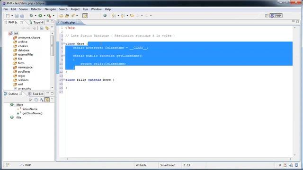Viewport: 303px width, 170px height.
Task: Select the regex folder
Action: coord(19,76)
